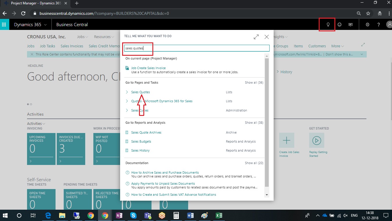Open the notifications chat icon in header
Image resolution: width=392 pixels, height=221 pixels.
tap(350, 25)
